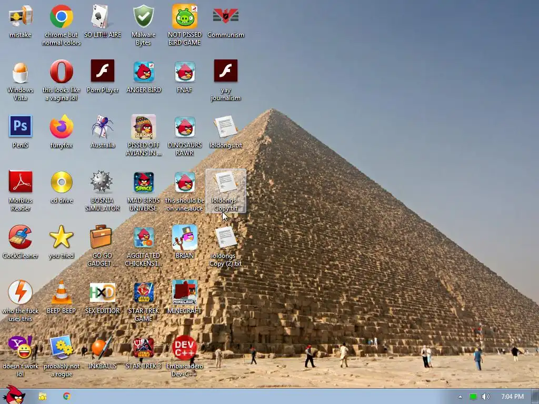Select the 'STAR TREK GAME' icon

pyautogui.click(x=144, y=292)
